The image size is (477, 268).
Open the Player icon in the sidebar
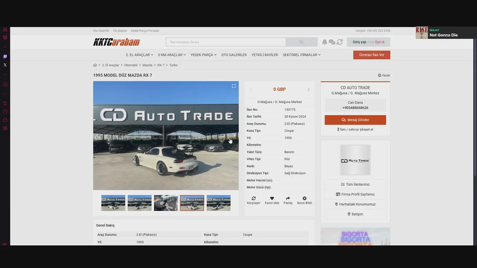[x=5, y=84]
